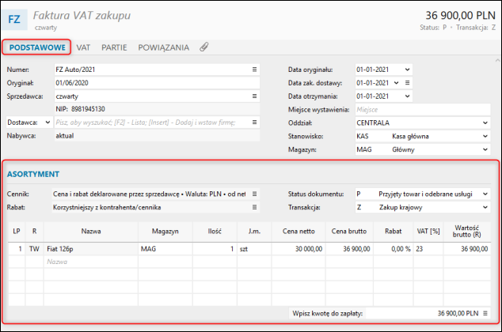Click Cena brutto cell in Fiat 126p row
Image resolution: width=502 pixels, height=332 pixels.
pos(349,248)
